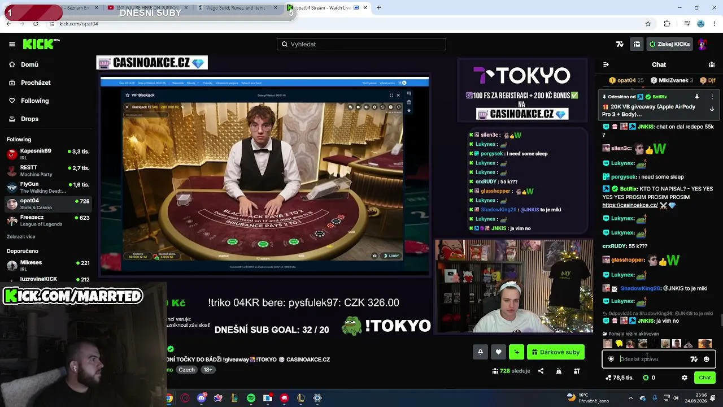Open the browser three-dot menu

pyautogui.click(x=715, y=24)
